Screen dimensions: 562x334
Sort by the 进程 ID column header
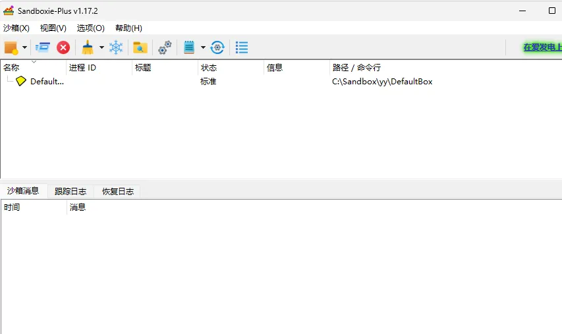99,67
